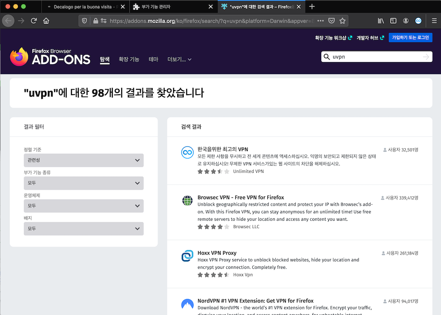Click the uvpn search input field
Image resolution: width=441 pixels, height=315 pixels.
(x=376, y=57)
